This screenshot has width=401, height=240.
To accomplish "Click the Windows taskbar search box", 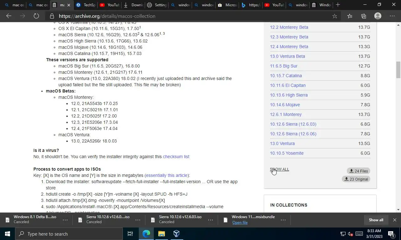I will click(x=69, y=234).
